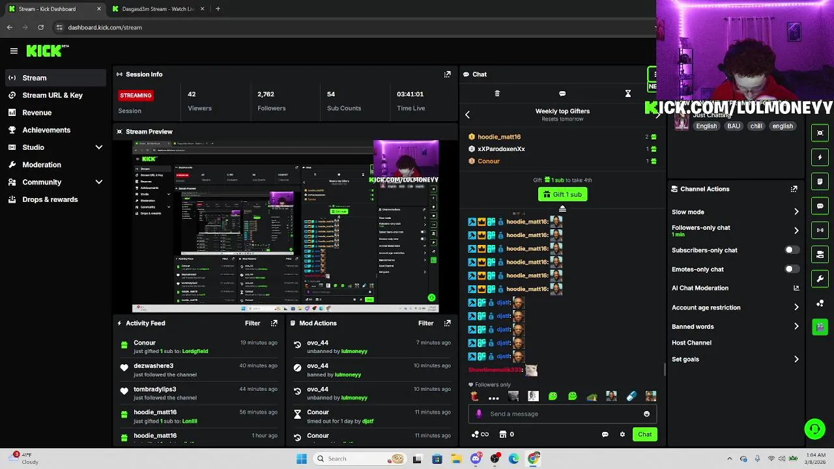Open the Moderation page
The height and width of the screenshot is (469, 834).
coord(55,165)
